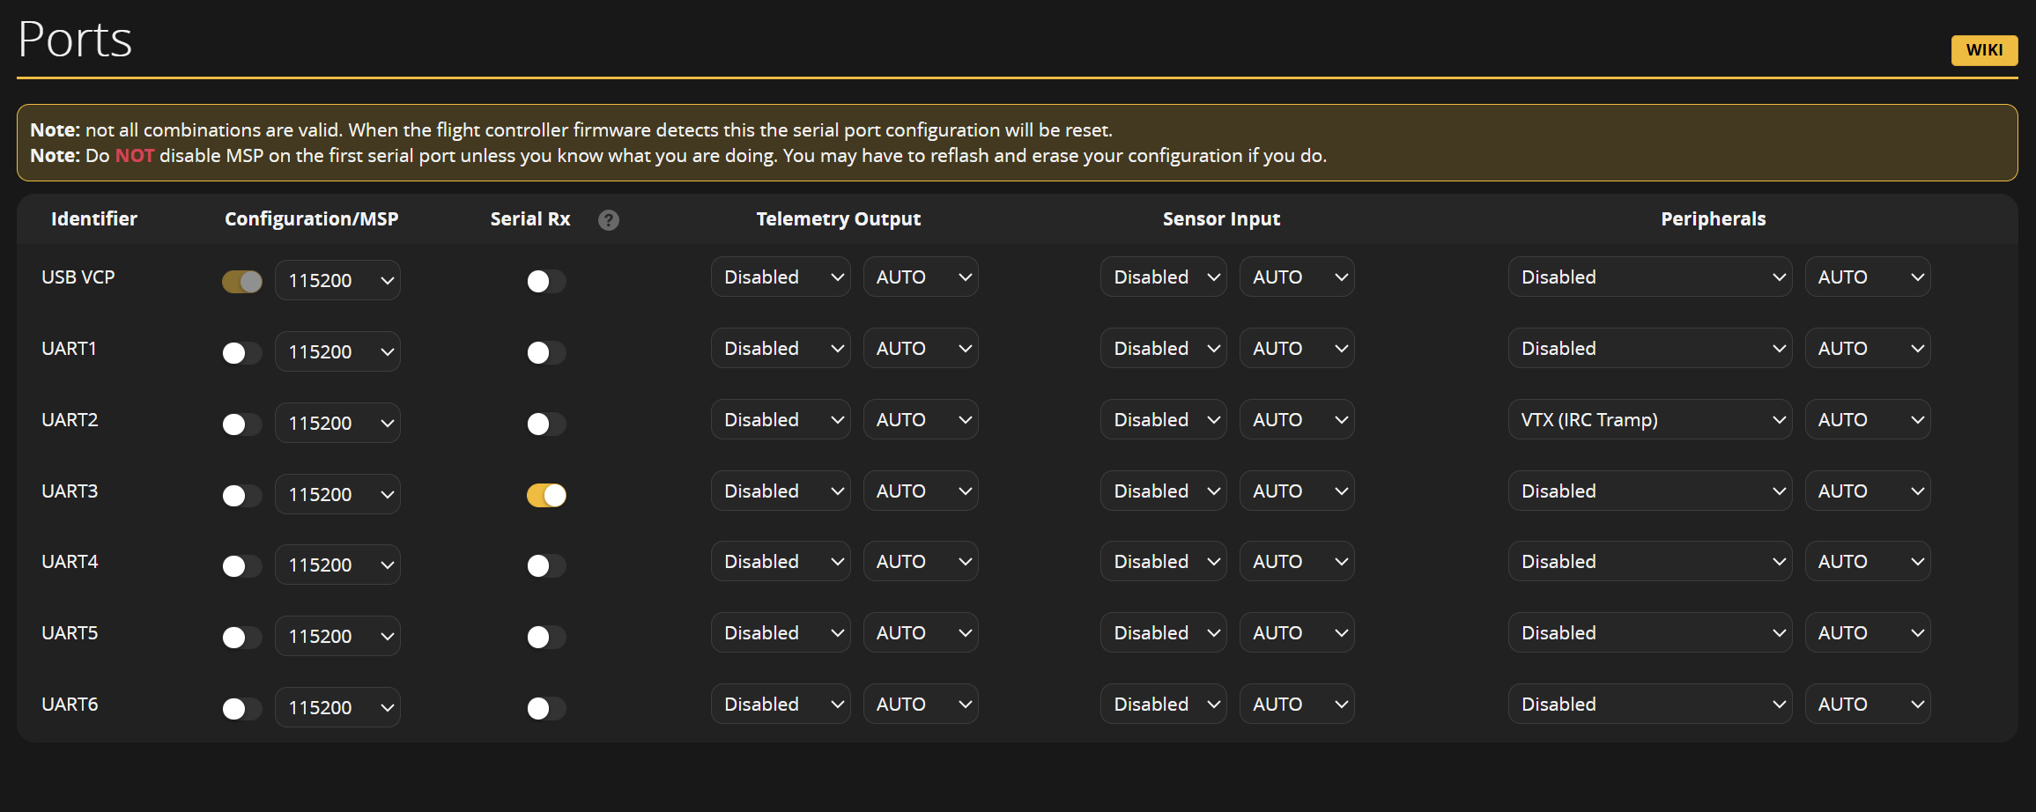Screen dimensions: 2036x812
Task: Expand UART6 Telemetry Output AUTO baud dropdown
Action: tap(921, 705)
